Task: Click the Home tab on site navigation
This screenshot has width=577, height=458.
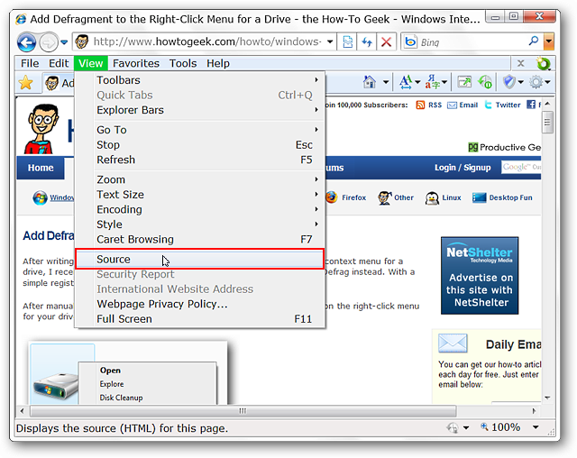Action: click(x=41, y=168)
